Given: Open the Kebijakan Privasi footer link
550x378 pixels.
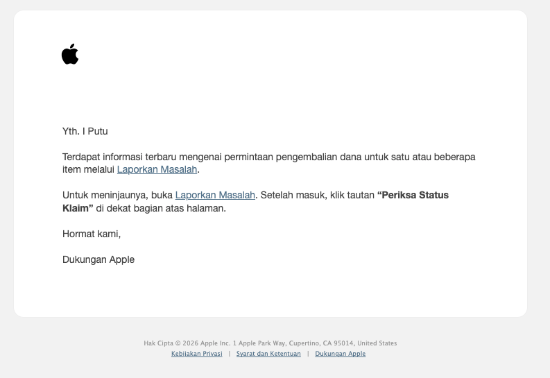Looking at the screenshot, I should tap(196, 354).
